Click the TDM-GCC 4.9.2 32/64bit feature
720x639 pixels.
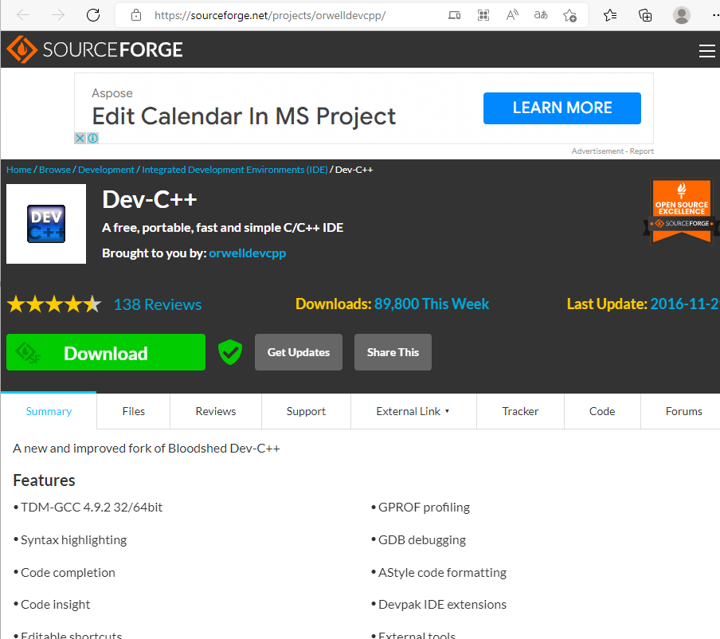click(92, 508)
